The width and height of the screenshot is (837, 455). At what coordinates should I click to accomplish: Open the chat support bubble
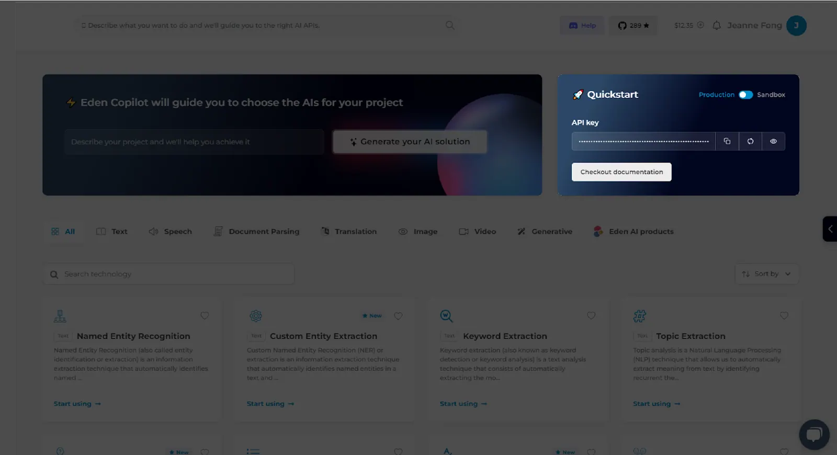[814, 434]
